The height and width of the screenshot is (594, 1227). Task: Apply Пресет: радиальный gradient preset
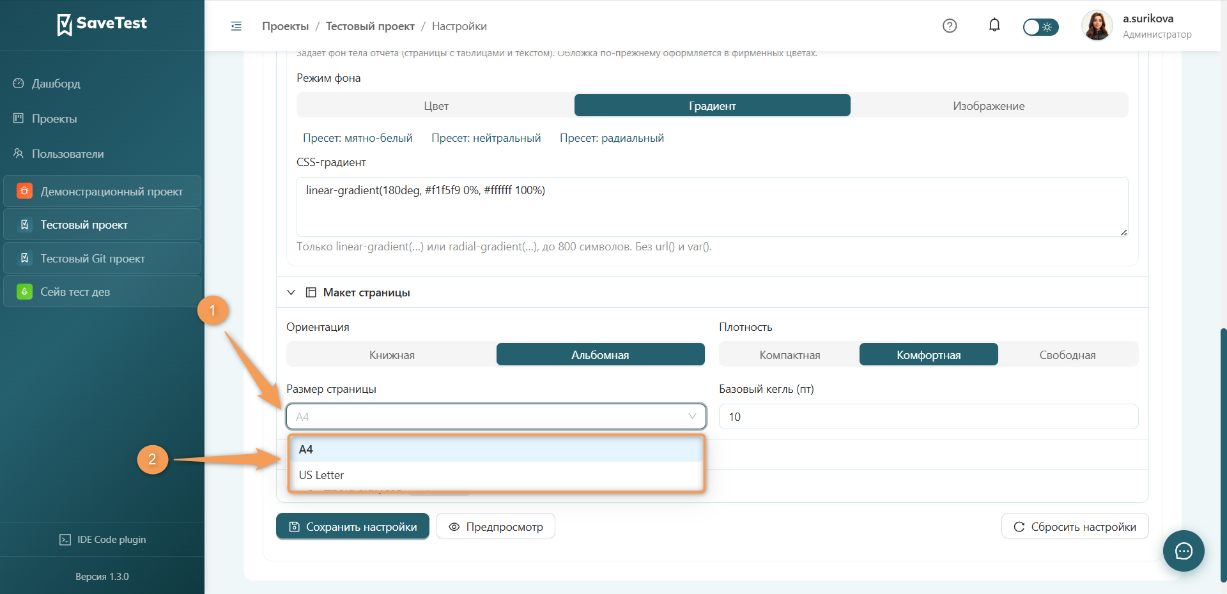612,138
